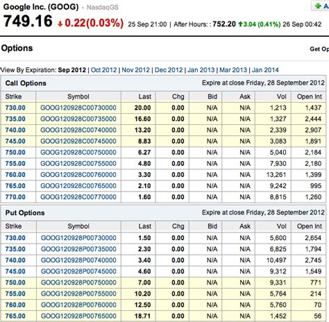This screenshot has width=329, height=322.
Task: Select the Google Inc. (GOOG) title
Action: click(41, 7)
